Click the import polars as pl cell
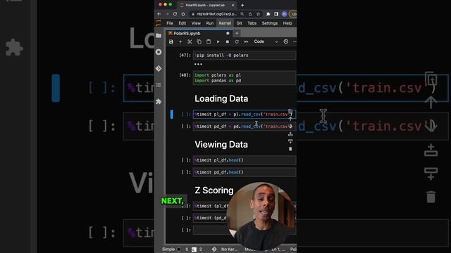The width and height of the screenshot is (451, 253). click(x=245, y=78)
